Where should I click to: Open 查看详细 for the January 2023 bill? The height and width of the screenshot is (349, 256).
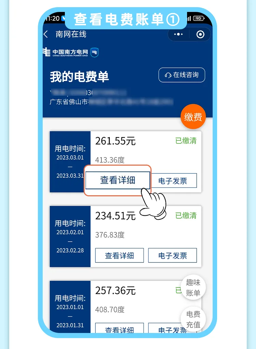coord(119,328)
